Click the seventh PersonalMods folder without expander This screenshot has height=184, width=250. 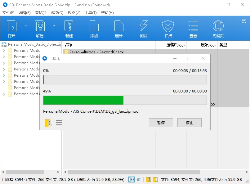coord(27,88)
